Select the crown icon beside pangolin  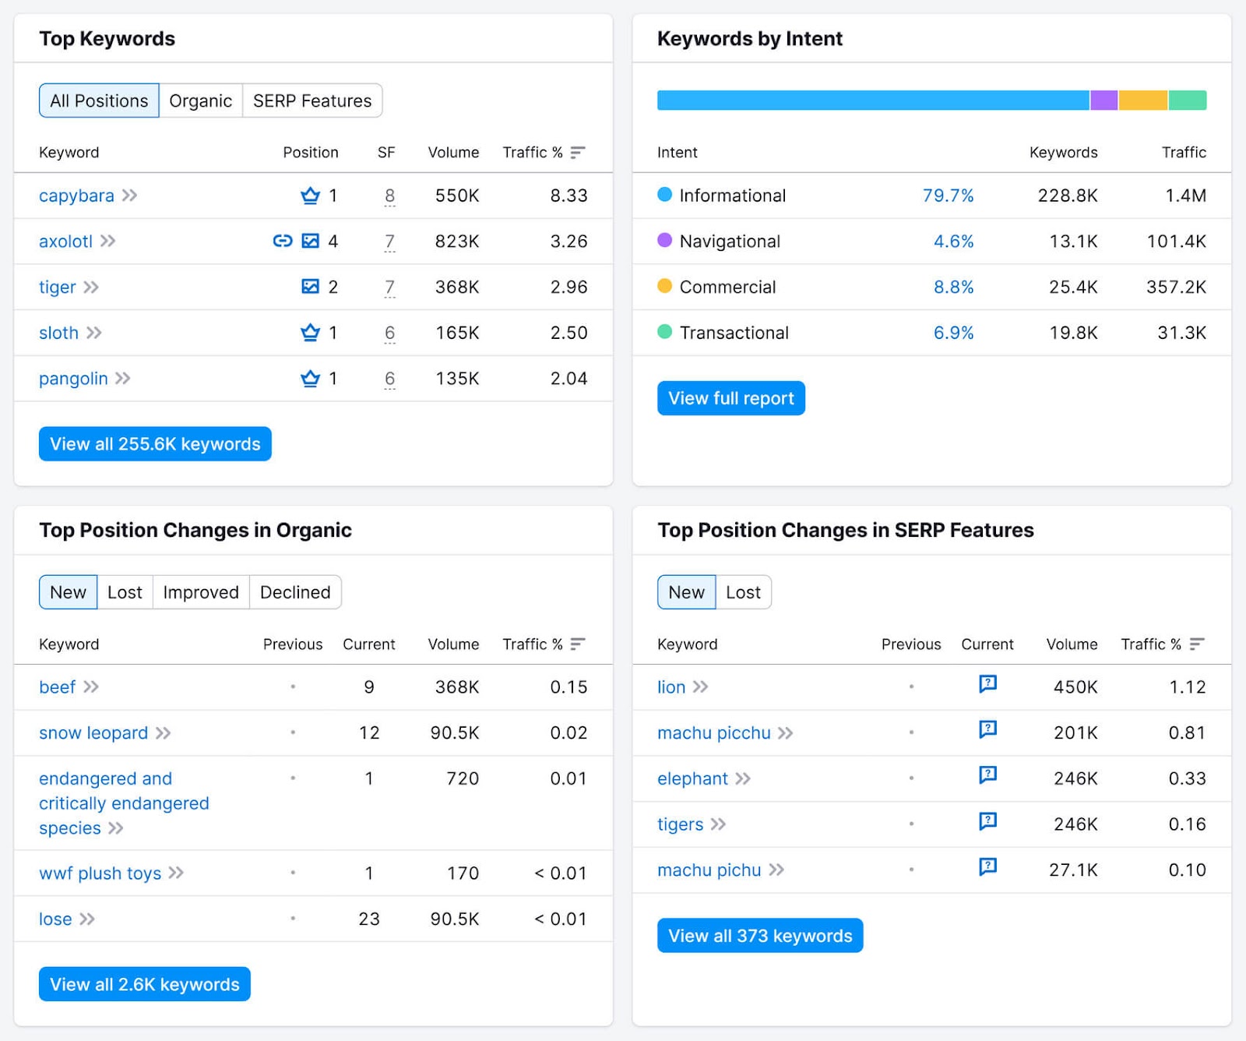310,379
